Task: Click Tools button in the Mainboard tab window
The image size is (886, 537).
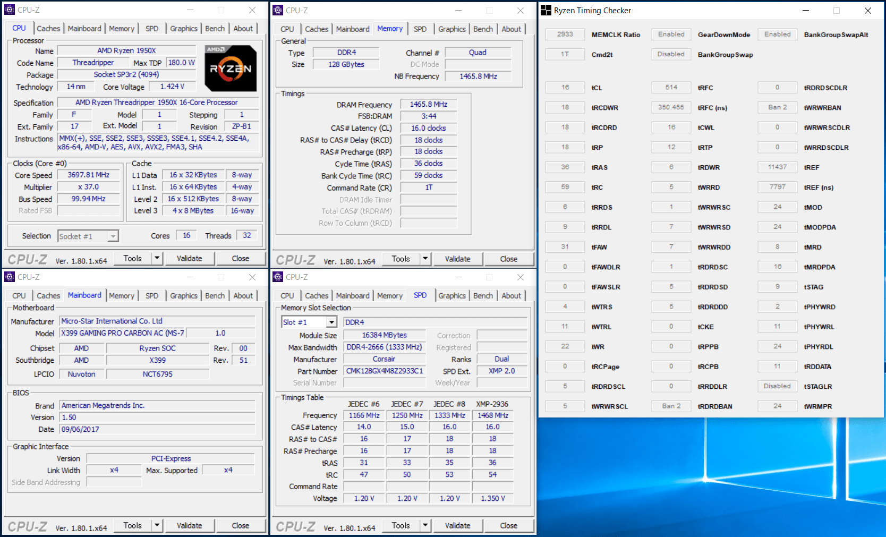Action: (133, 525)
